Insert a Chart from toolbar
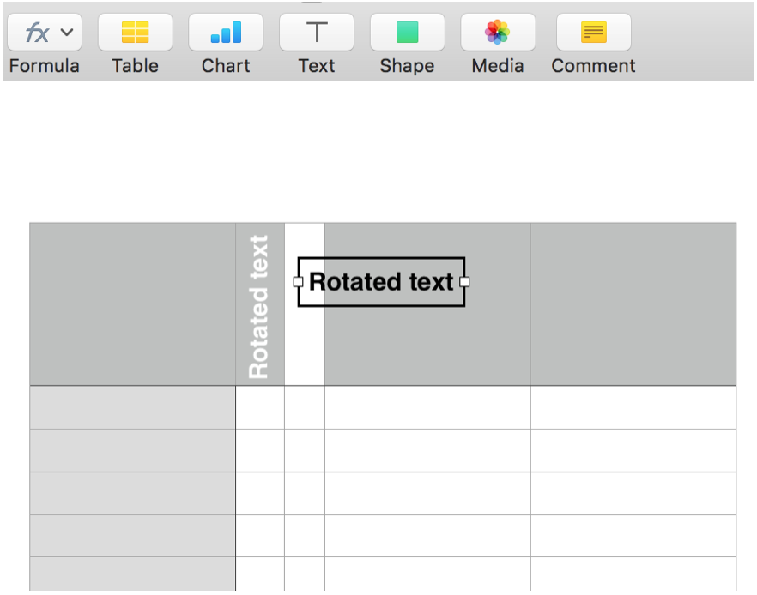This screenshot has width=757, height=595. point(226,33)
